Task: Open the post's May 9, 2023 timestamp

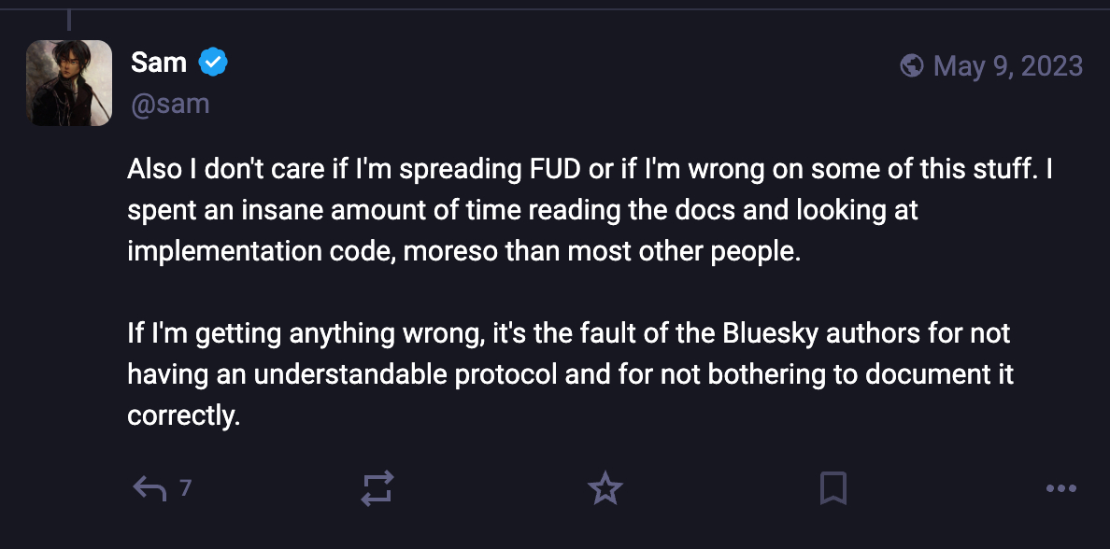Action: (x=1007, y=65)
